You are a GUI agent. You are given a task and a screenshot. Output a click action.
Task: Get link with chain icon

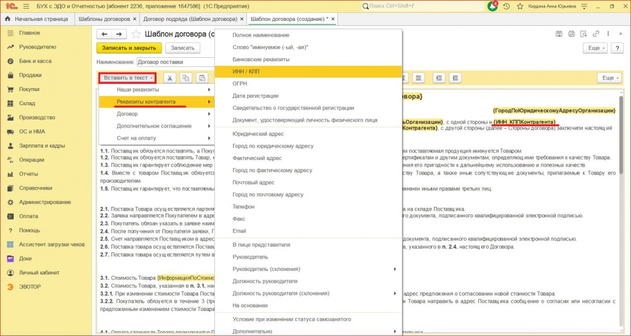[x=596, y=34]
